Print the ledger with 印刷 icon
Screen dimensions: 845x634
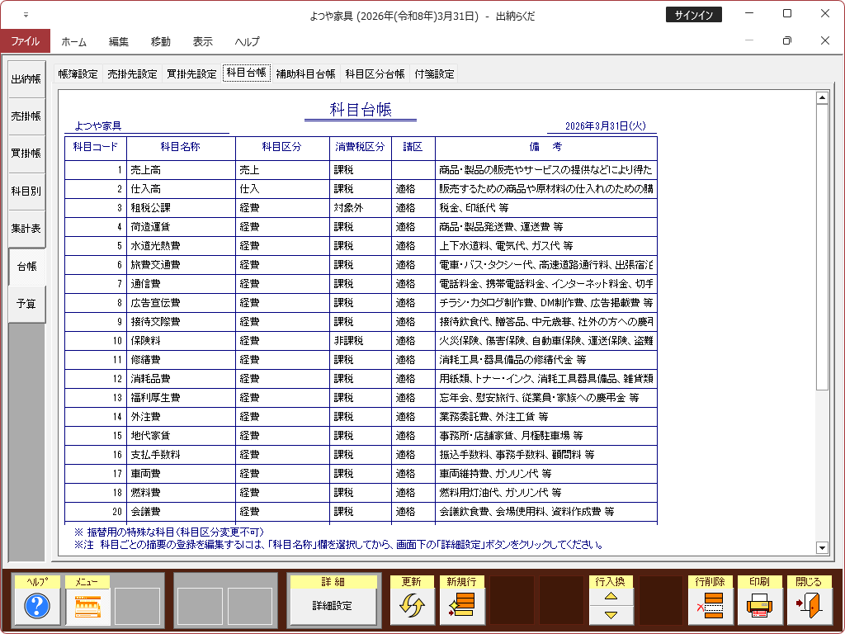[759, 607]
